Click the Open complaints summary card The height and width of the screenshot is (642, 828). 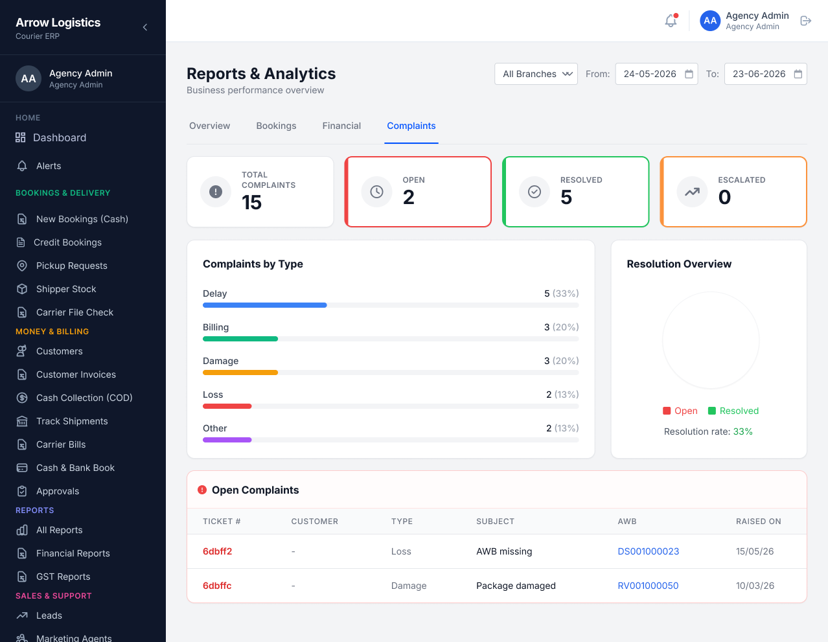click(418, 192)
